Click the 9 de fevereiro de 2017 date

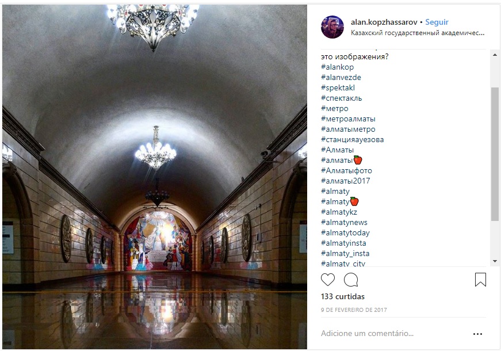(354, 310)
